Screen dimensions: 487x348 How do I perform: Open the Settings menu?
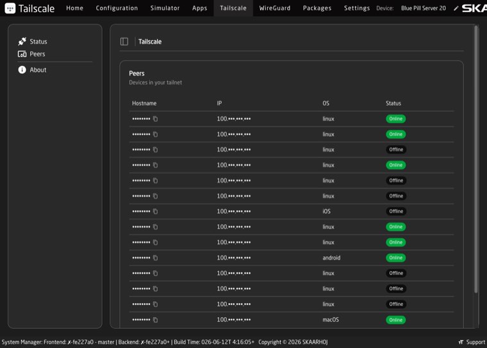[x=357, y=8]
